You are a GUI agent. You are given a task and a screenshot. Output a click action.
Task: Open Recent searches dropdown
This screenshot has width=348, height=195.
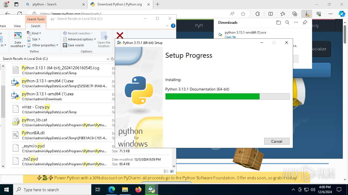click(78, 33)
